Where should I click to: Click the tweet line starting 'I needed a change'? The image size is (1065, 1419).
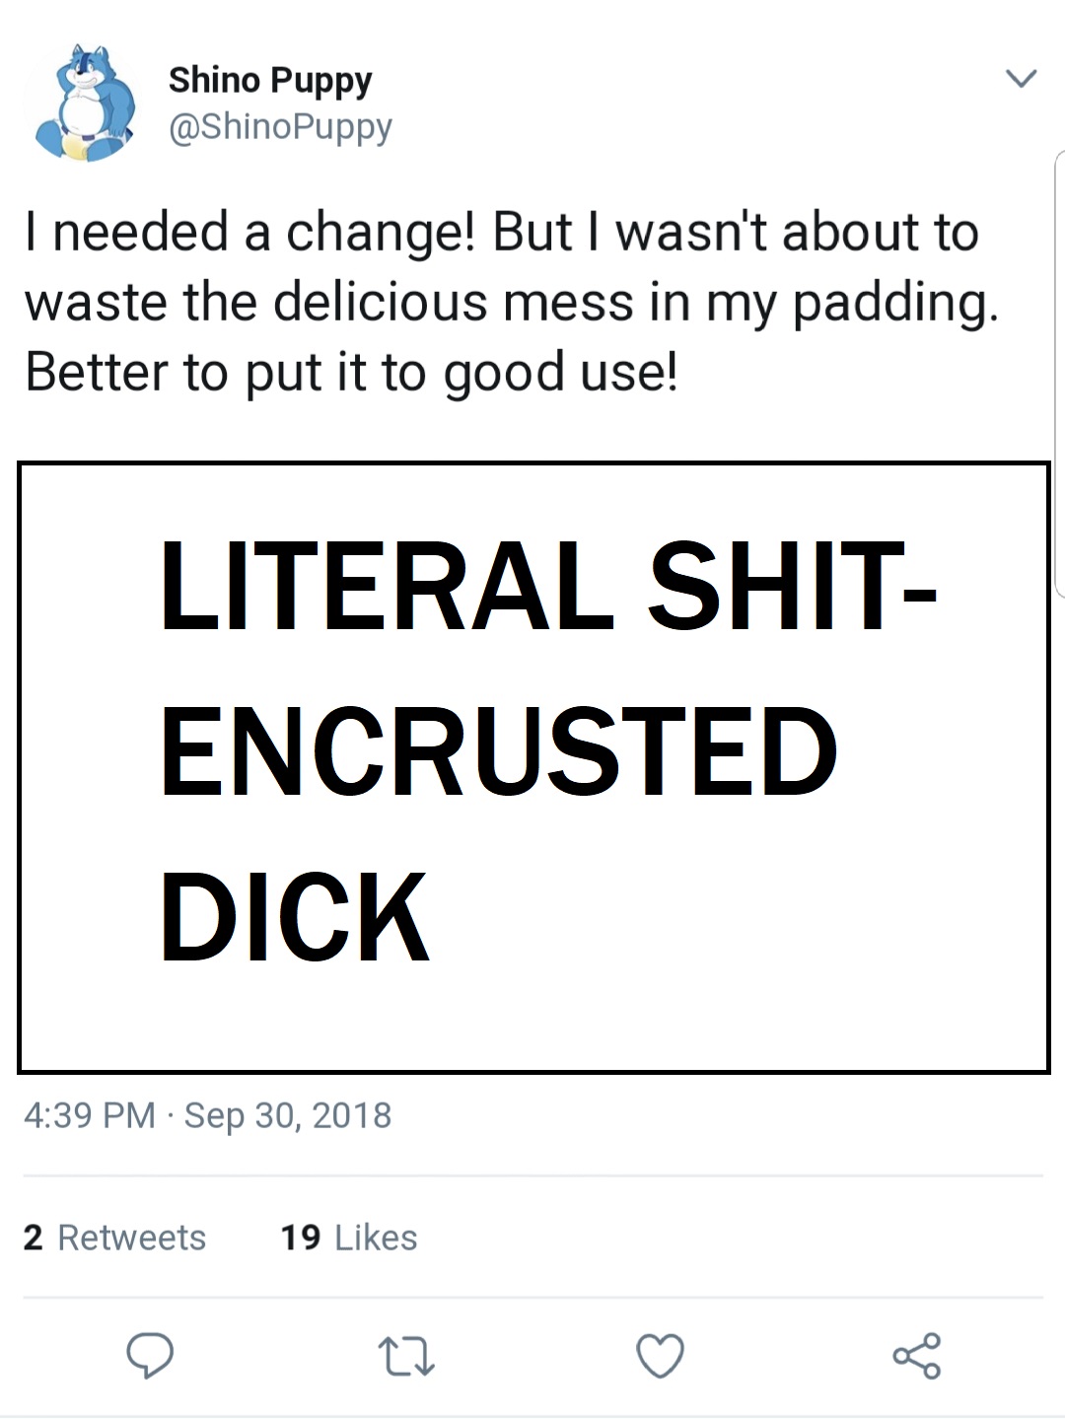[502, 233]
